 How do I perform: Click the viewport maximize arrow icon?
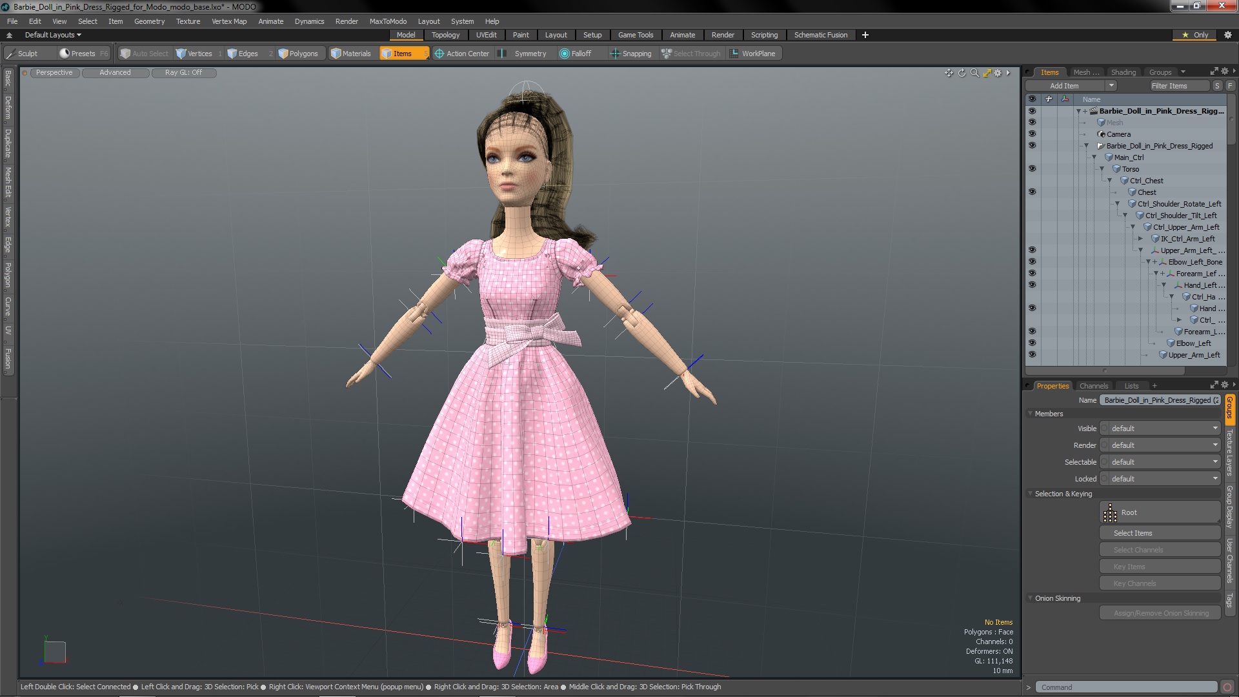coord(987,73)
